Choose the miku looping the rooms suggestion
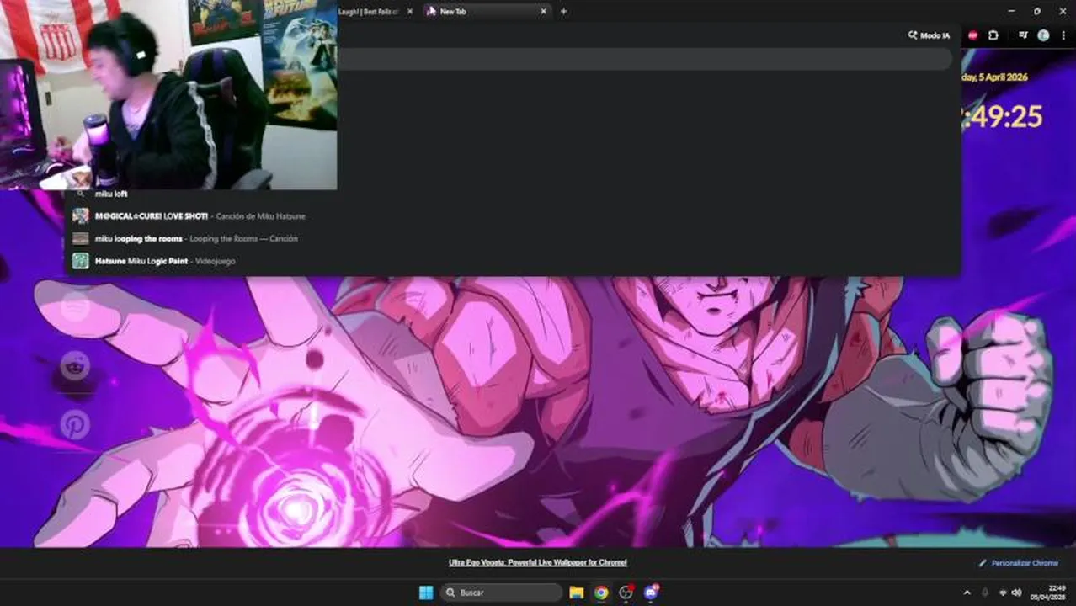Image resolution: width=1076 pixels, height=606 pixels. 512,238
